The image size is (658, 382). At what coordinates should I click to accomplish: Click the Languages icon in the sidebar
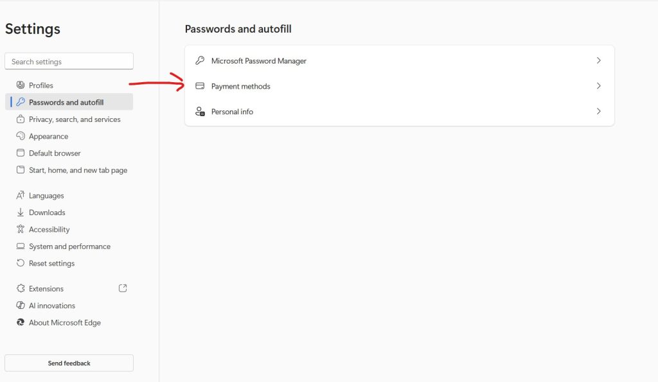[19, 195]
